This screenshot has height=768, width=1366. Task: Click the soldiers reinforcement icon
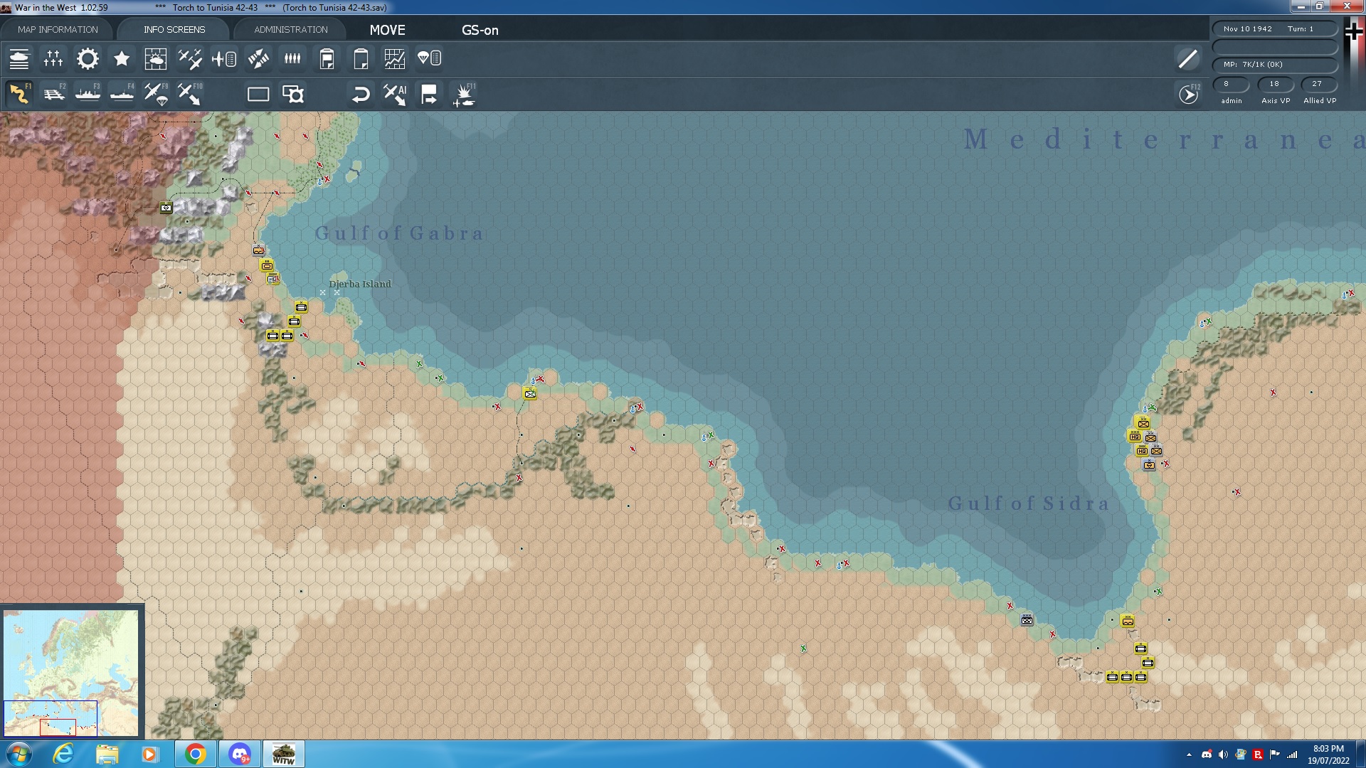(292, 59)
